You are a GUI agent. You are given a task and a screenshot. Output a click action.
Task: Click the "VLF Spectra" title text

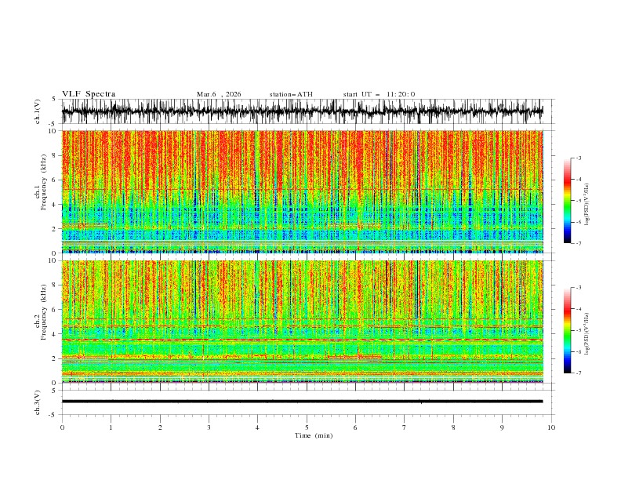click(x=89, y=94)
